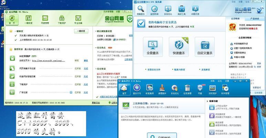This screenshot has width=266, height=138.
Task: Open 软件管理 disc icon in 金山卫士
Action: click(x=225, y=89)
